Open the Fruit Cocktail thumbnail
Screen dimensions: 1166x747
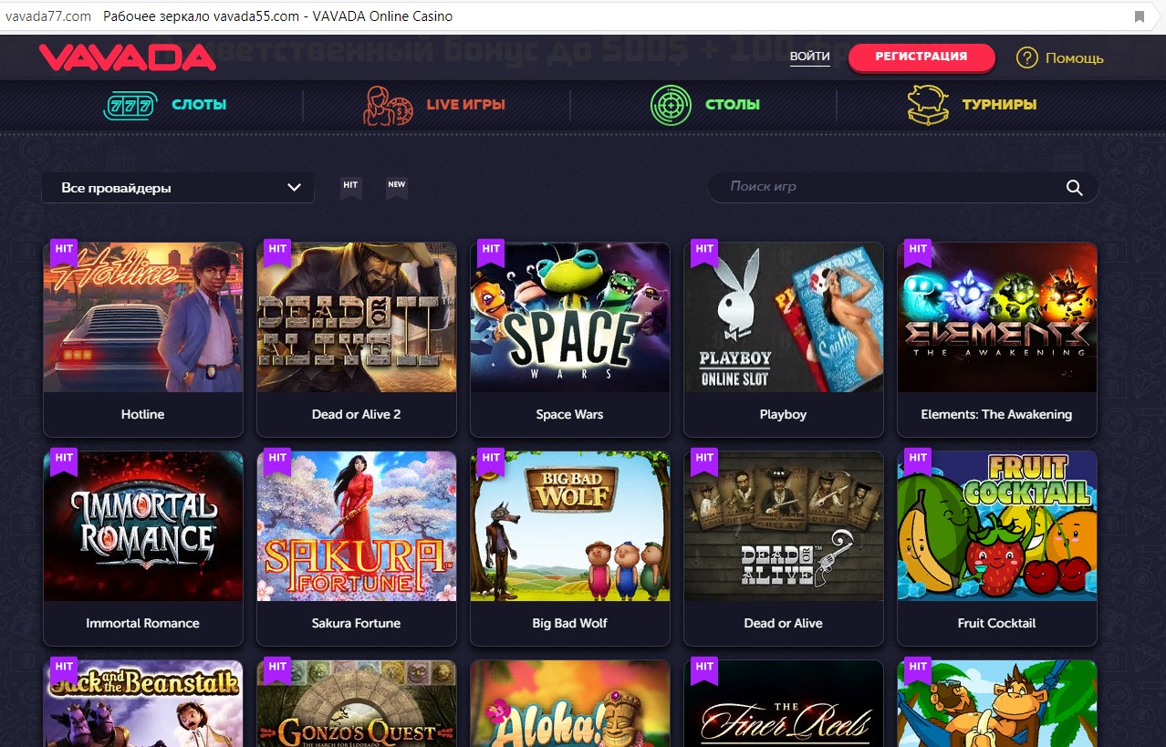997,526
